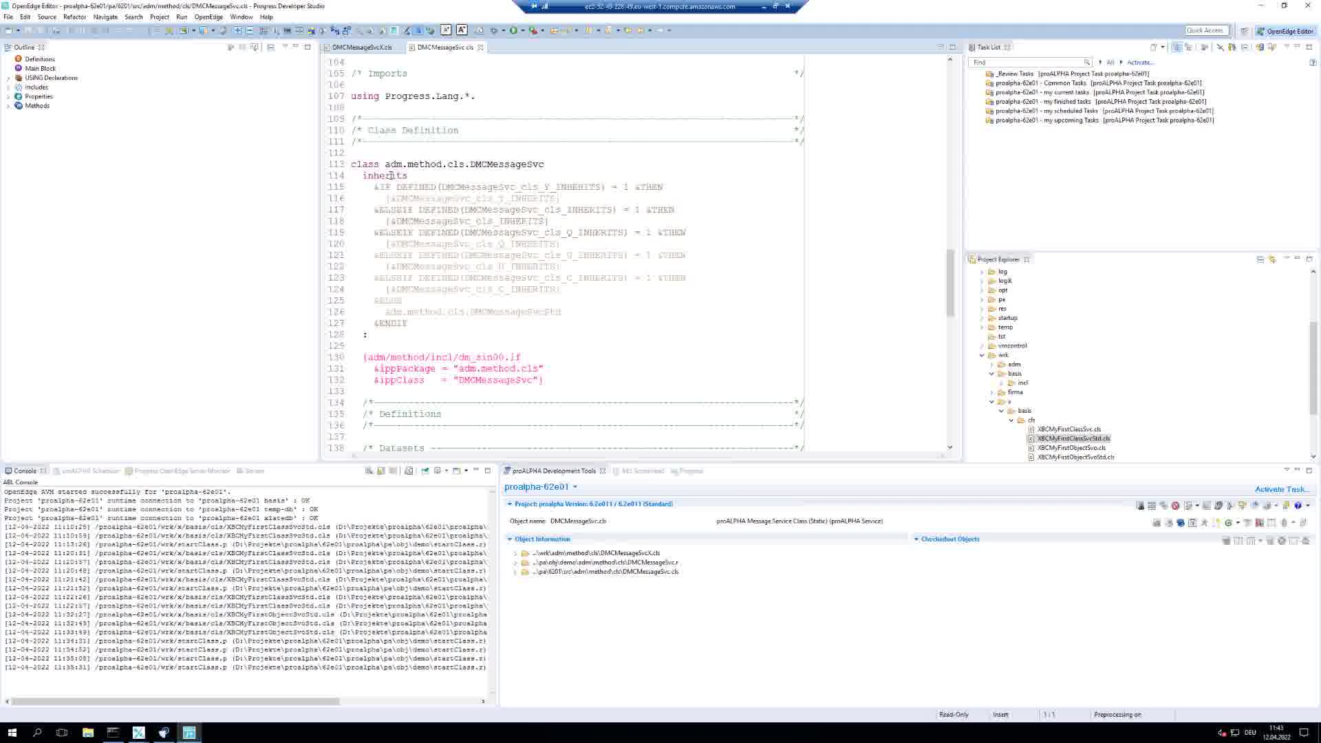Viewport: 1321px width, 743px height.
Task: Collapse Checkedout Objects section
Action: 916,539
